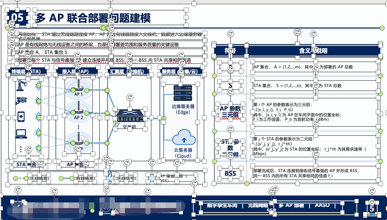Select the network switch icon
The width and height of the screenshot is (387, 220).
click(130, 116)
